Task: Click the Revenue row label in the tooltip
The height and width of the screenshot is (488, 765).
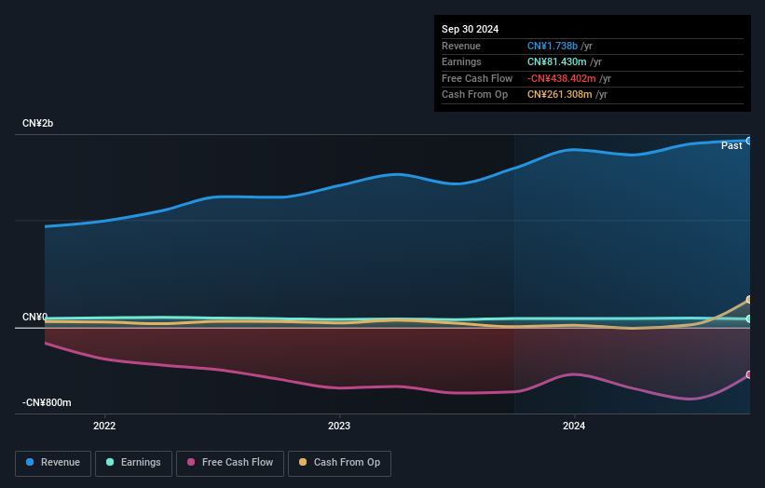Action: pyautogui.click(x=461, y=46)
